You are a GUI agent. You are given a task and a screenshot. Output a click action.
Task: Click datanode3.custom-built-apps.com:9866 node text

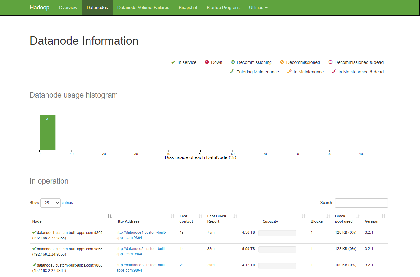tap(70, 265)
